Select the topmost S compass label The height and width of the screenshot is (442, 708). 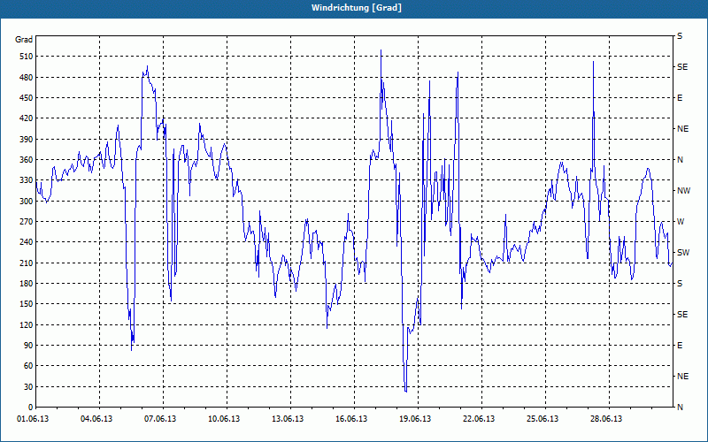[x=680, y=36]
